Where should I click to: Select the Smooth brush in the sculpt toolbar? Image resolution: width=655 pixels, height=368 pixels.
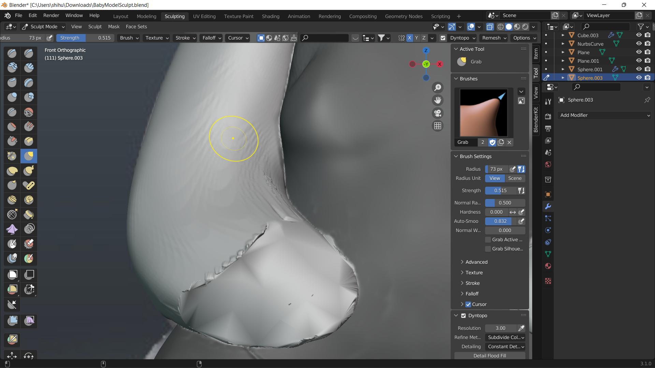click(29, 112)
